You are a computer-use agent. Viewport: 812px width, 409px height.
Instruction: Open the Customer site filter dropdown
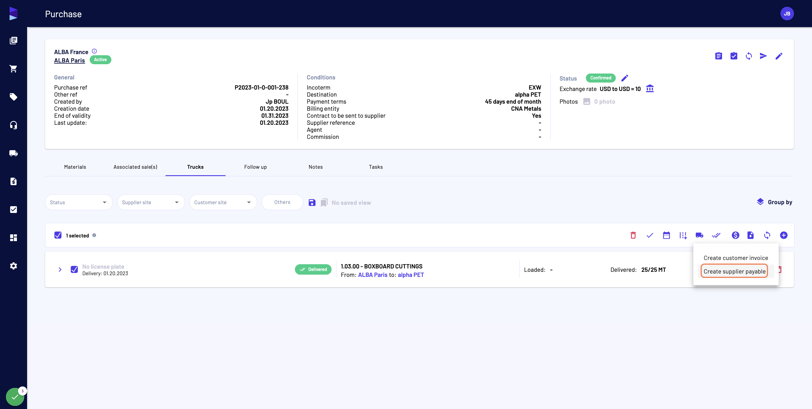tap(223, 202)
